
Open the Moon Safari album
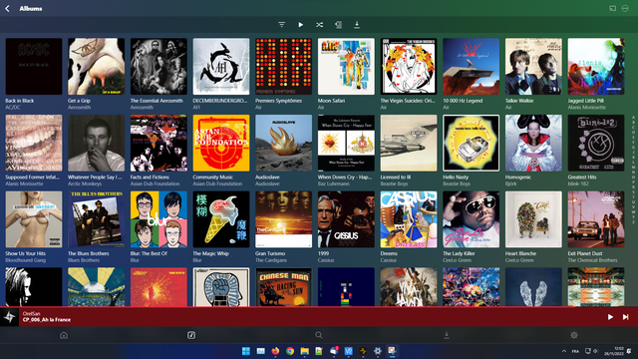tap(346, 67)
